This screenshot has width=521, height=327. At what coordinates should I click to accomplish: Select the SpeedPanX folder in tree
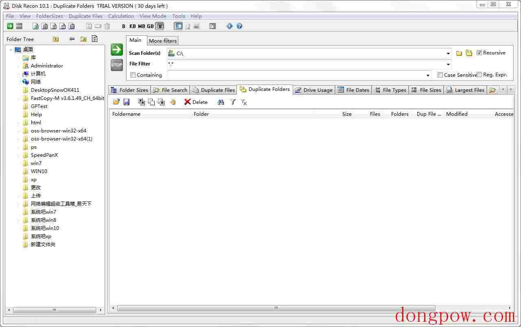[44, 155]
